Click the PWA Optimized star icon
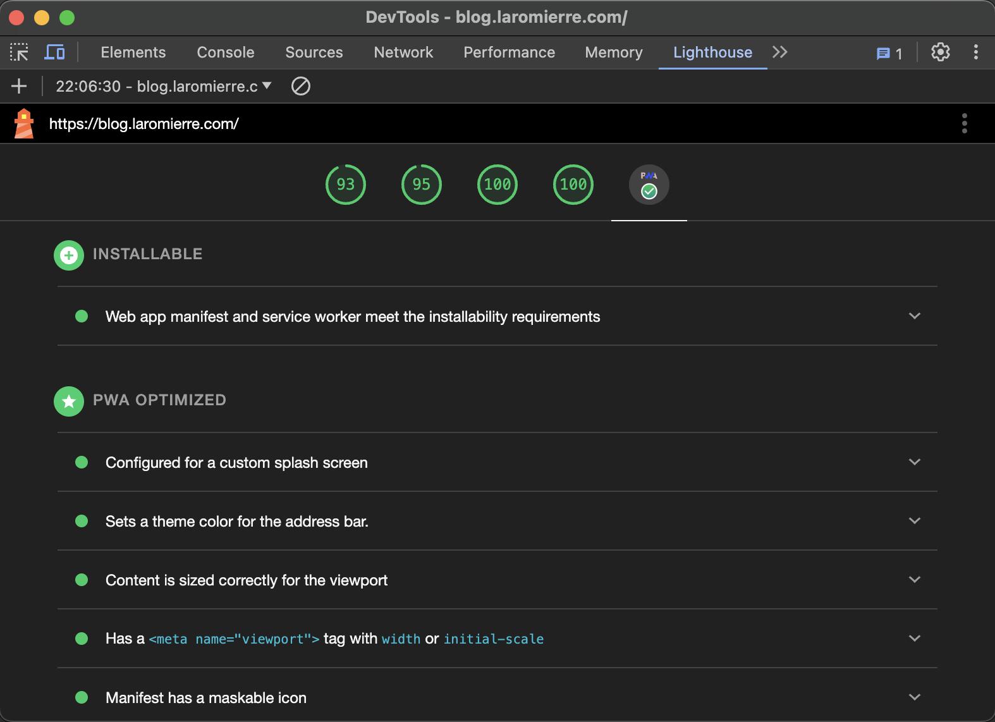The image size is (995, 722). (x=69, y=401)
